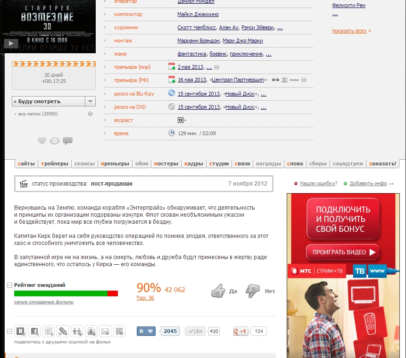Image resolution: width=406 pixels, height=358 pixels.
Task: Expand actors list ellipsis under Фелисити Рен
Action: (x=335, y=14)
